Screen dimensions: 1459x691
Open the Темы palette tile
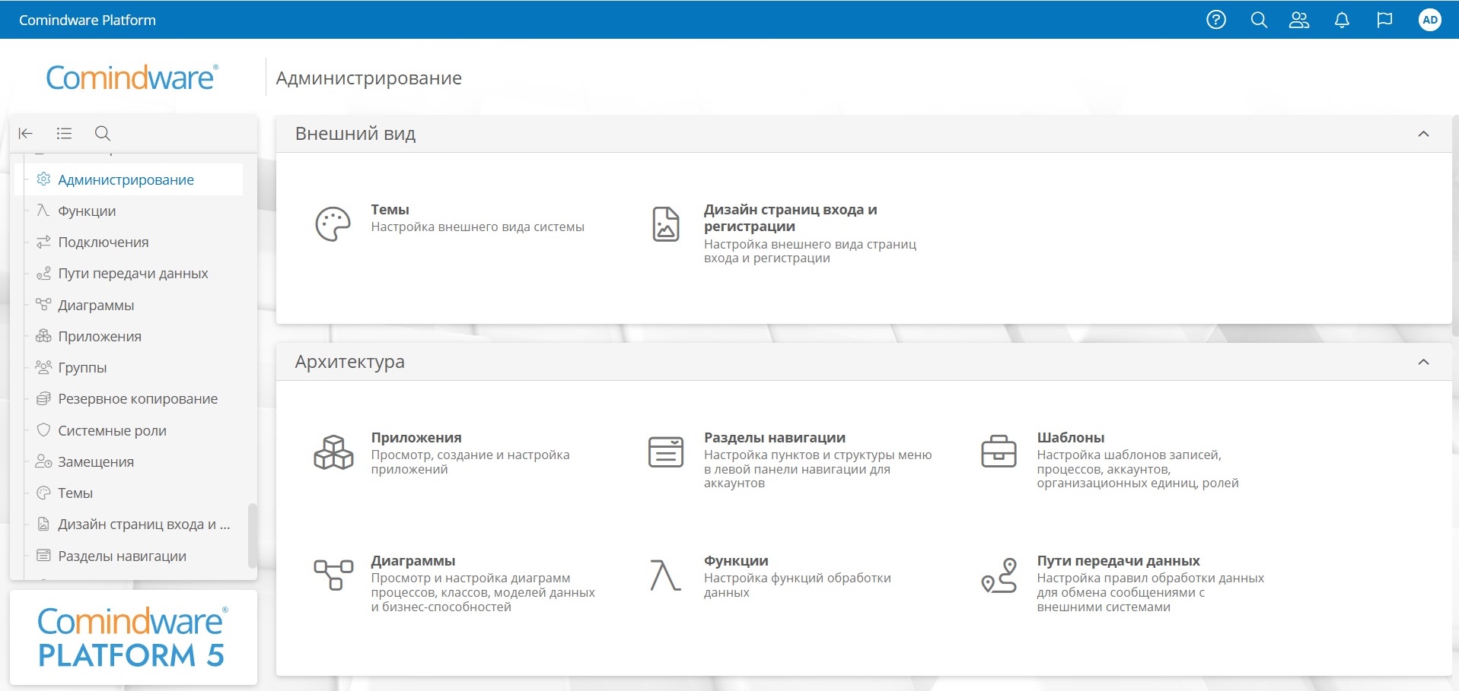click(x=390, y=210)
